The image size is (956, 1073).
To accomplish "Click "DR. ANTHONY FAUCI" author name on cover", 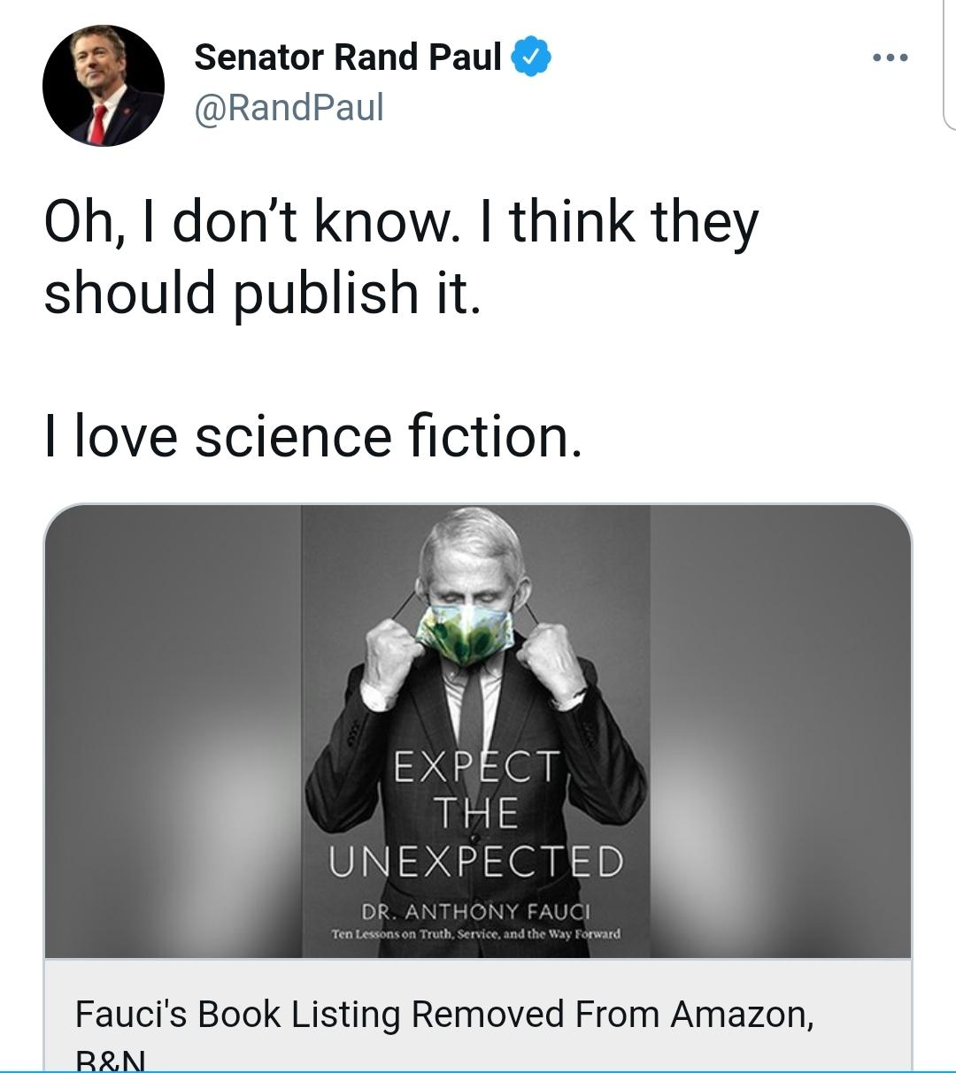I will coord(475,911).
